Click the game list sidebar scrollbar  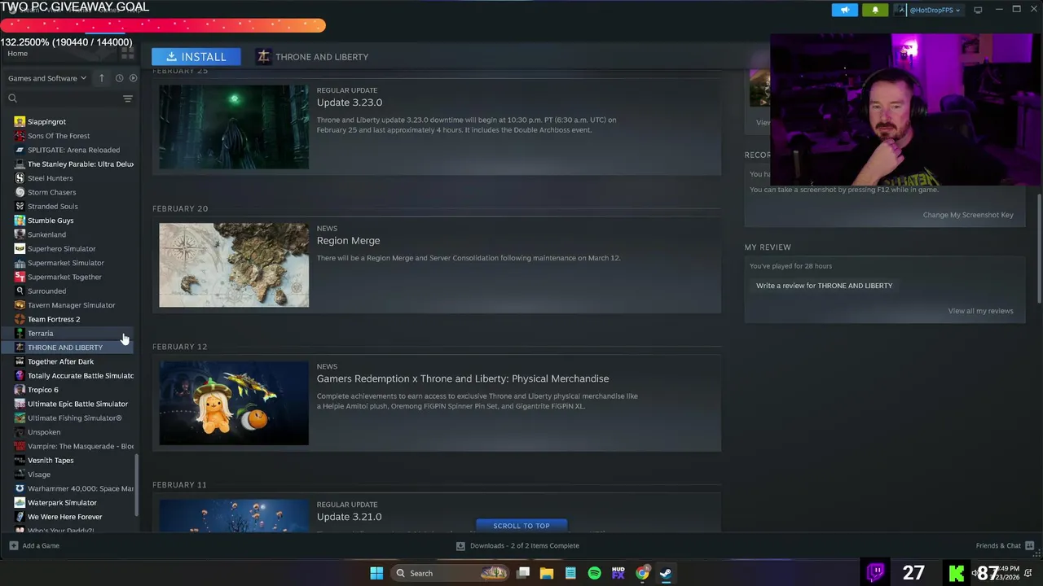click(137, 485)
